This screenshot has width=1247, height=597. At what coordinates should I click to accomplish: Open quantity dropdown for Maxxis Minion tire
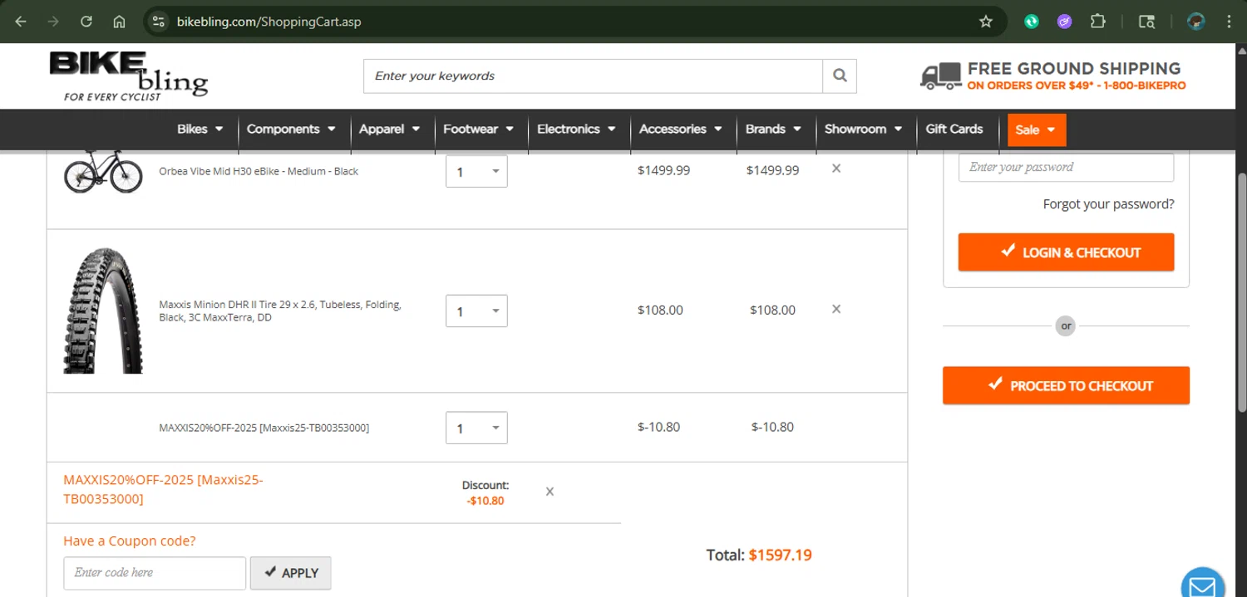(x=476, y=311)
